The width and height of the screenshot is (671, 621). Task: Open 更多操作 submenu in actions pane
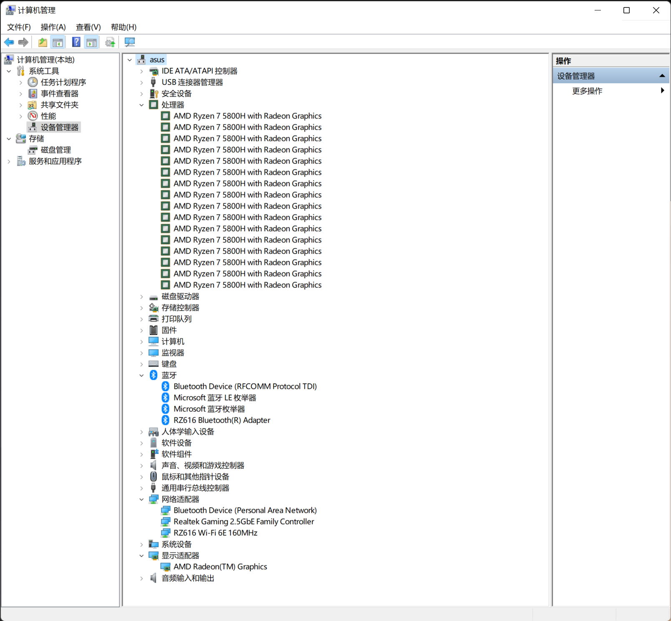click(x=611, y=91)
